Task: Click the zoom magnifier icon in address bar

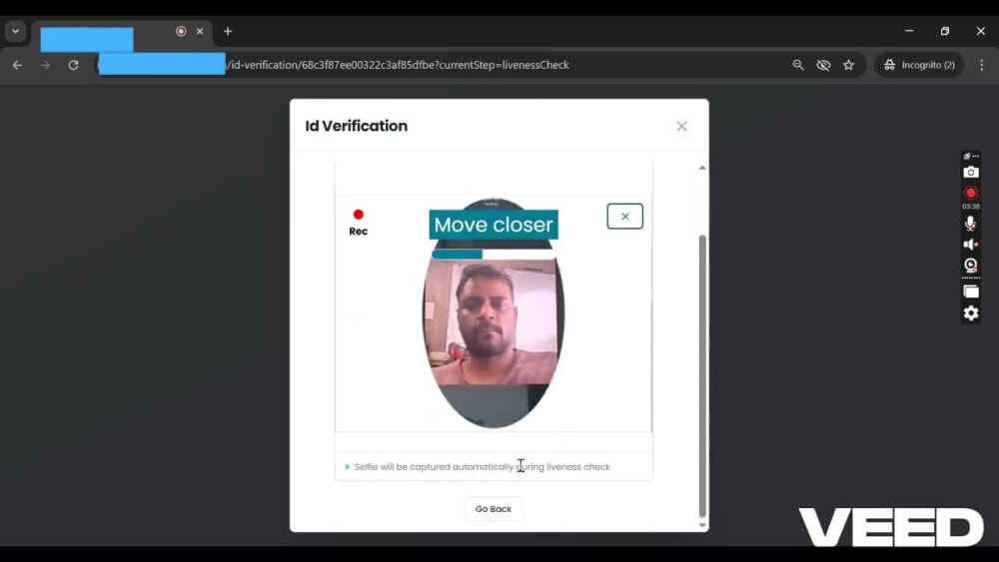Action: (797, 65)
